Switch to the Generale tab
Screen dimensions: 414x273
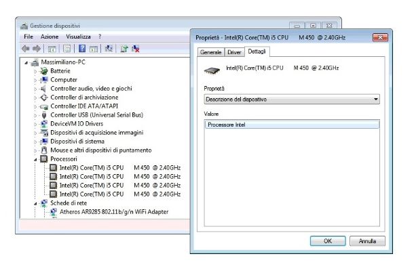coord(210,52)
